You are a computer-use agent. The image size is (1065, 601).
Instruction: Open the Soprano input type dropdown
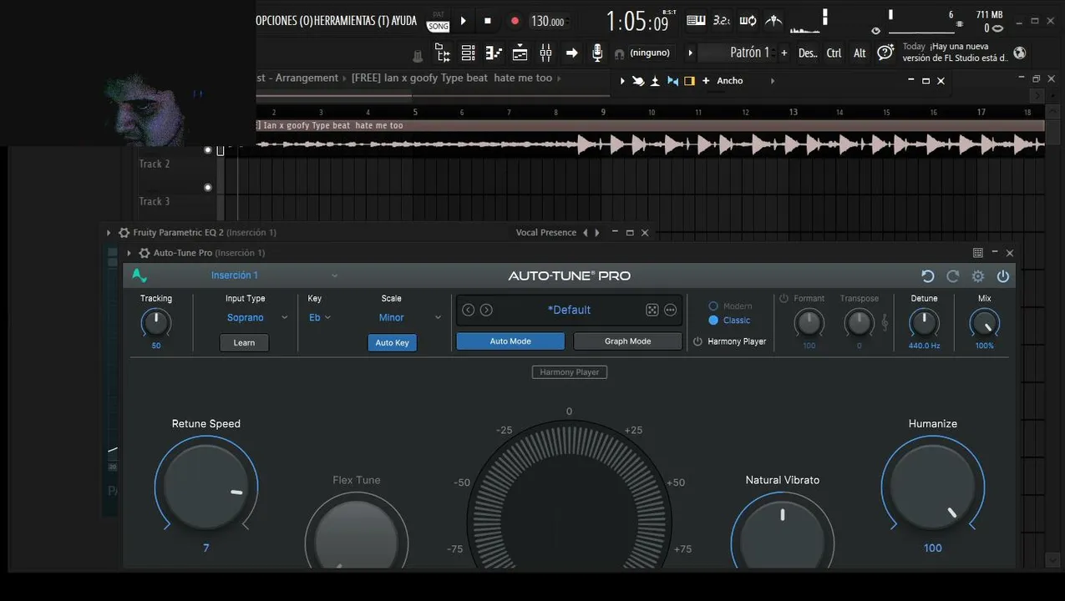click(x=256, y=317)
